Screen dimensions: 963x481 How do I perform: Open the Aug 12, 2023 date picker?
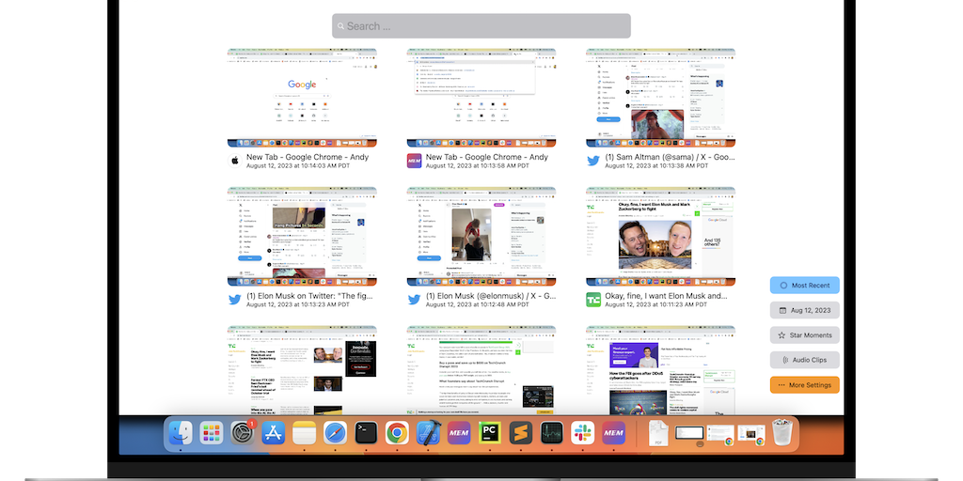point(804,310)
